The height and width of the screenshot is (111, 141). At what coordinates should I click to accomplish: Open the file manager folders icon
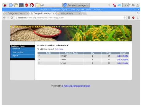[x=16, y=5]
